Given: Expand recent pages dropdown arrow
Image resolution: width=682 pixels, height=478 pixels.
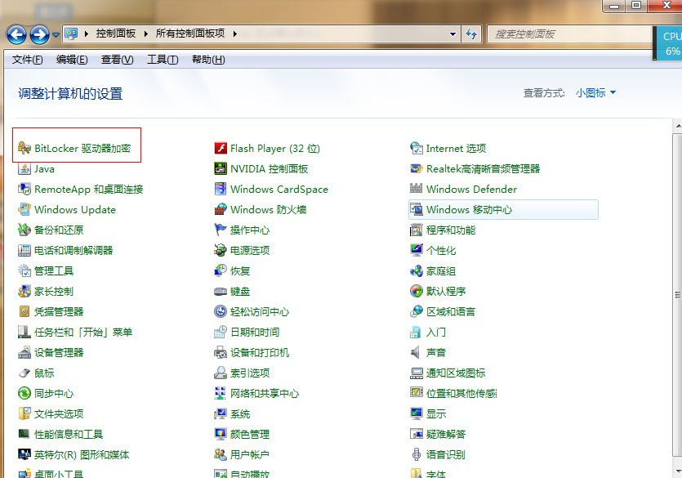Looking at the screenshot, I should click(x=56, y=35).
